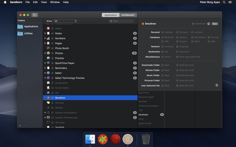
Task: Click Peter Borg Apps in menu bar
Action: pos(210,2)
